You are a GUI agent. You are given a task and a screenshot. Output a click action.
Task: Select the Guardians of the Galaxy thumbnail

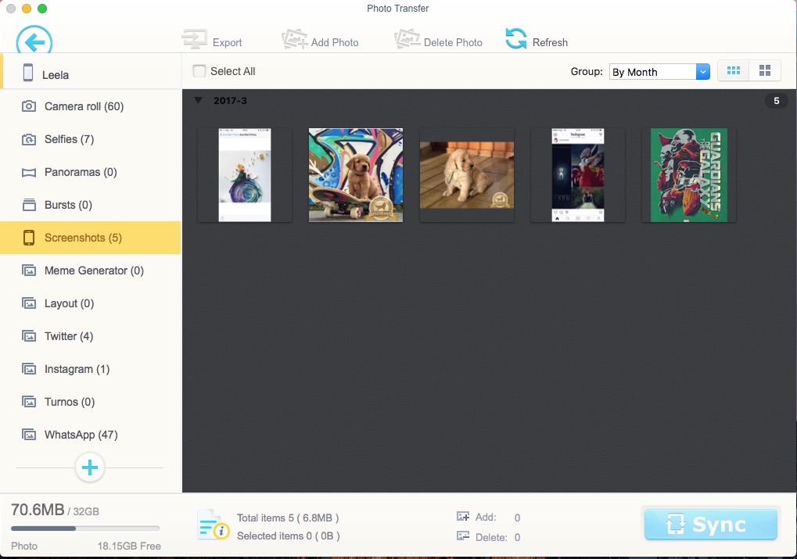pos(689,175)
